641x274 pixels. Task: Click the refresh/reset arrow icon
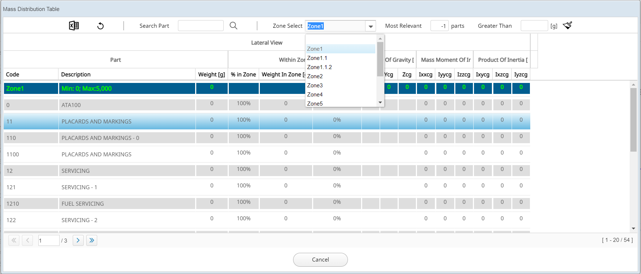[x=100, y=26]
